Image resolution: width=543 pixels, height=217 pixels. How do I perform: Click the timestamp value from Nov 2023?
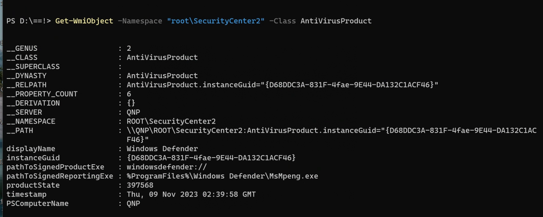point(191,194)
